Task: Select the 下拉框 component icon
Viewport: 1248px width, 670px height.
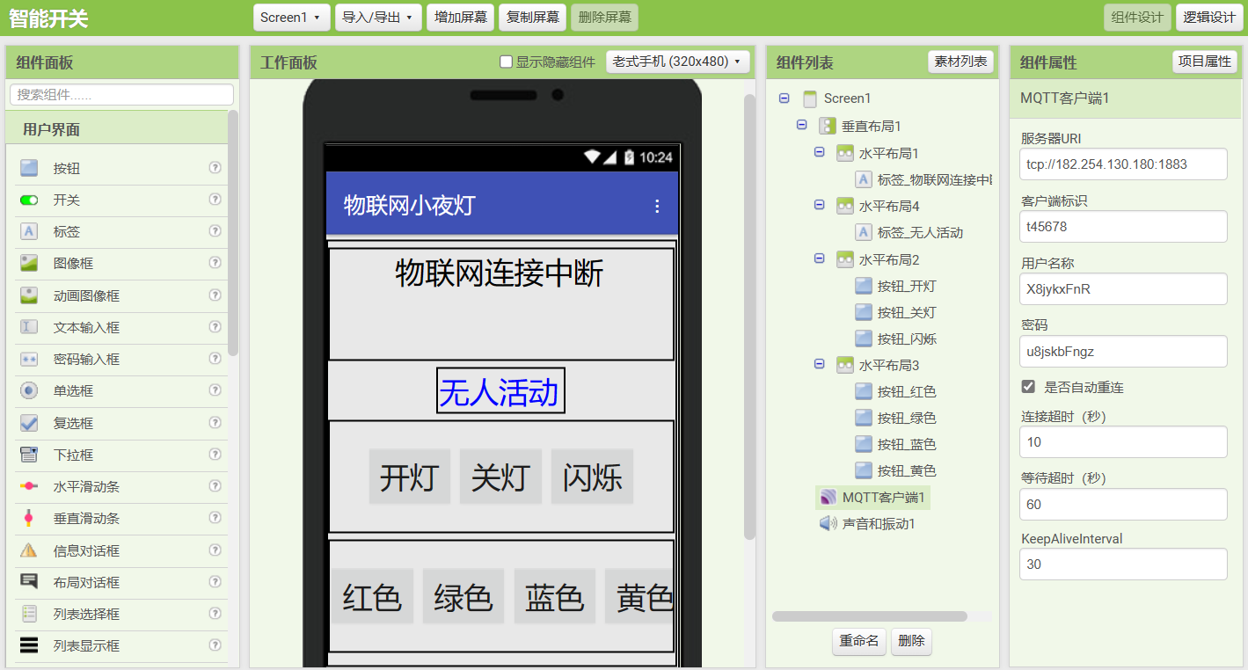Action: click(x=29, y=455)
